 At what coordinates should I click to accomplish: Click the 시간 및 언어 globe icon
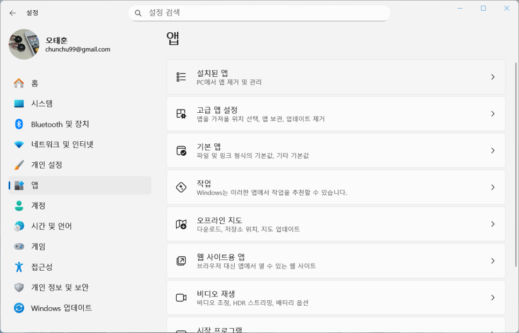click(x=19, y=226)
